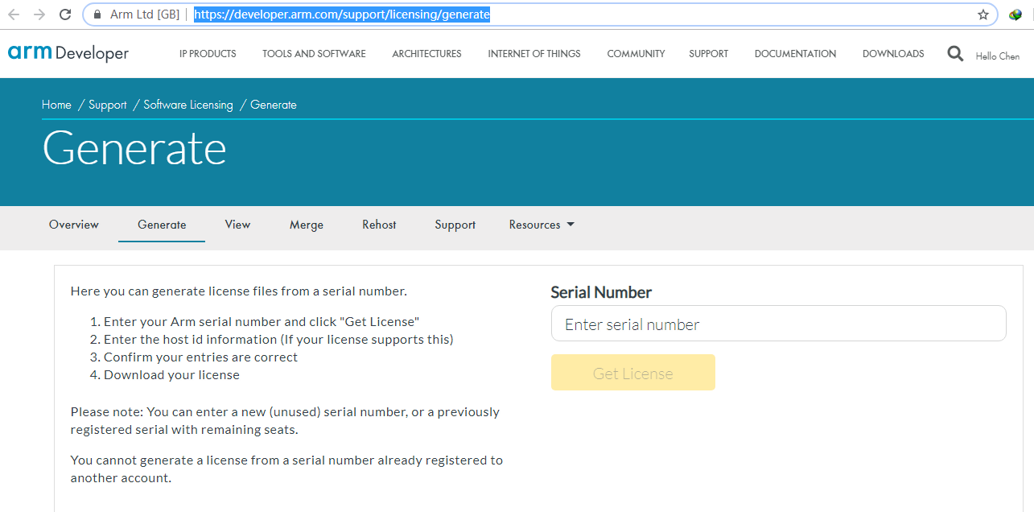This screenshot has width=1034, height=512.
Task: Click the browser back arrow
Action: click(x=14, y=14)
